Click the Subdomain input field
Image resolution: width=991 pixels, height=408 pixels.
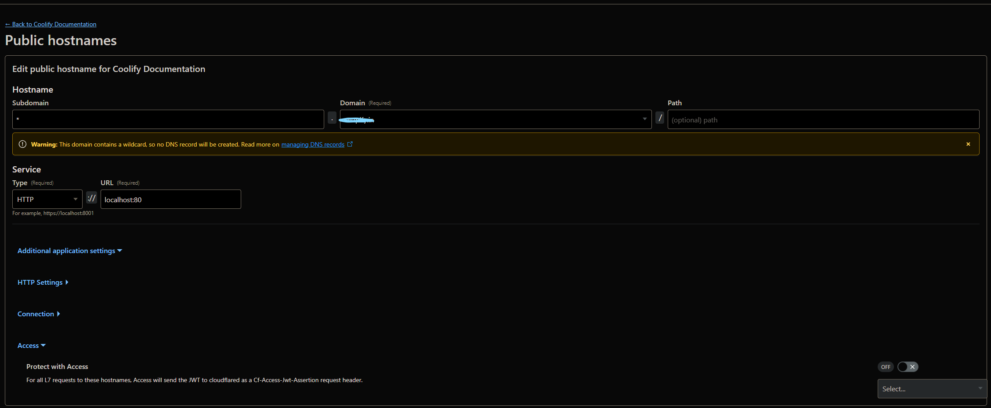(168, 119)
